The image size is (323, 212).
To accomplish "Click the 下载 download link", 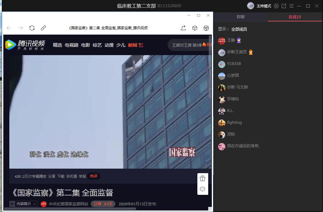I will point(61,176).
